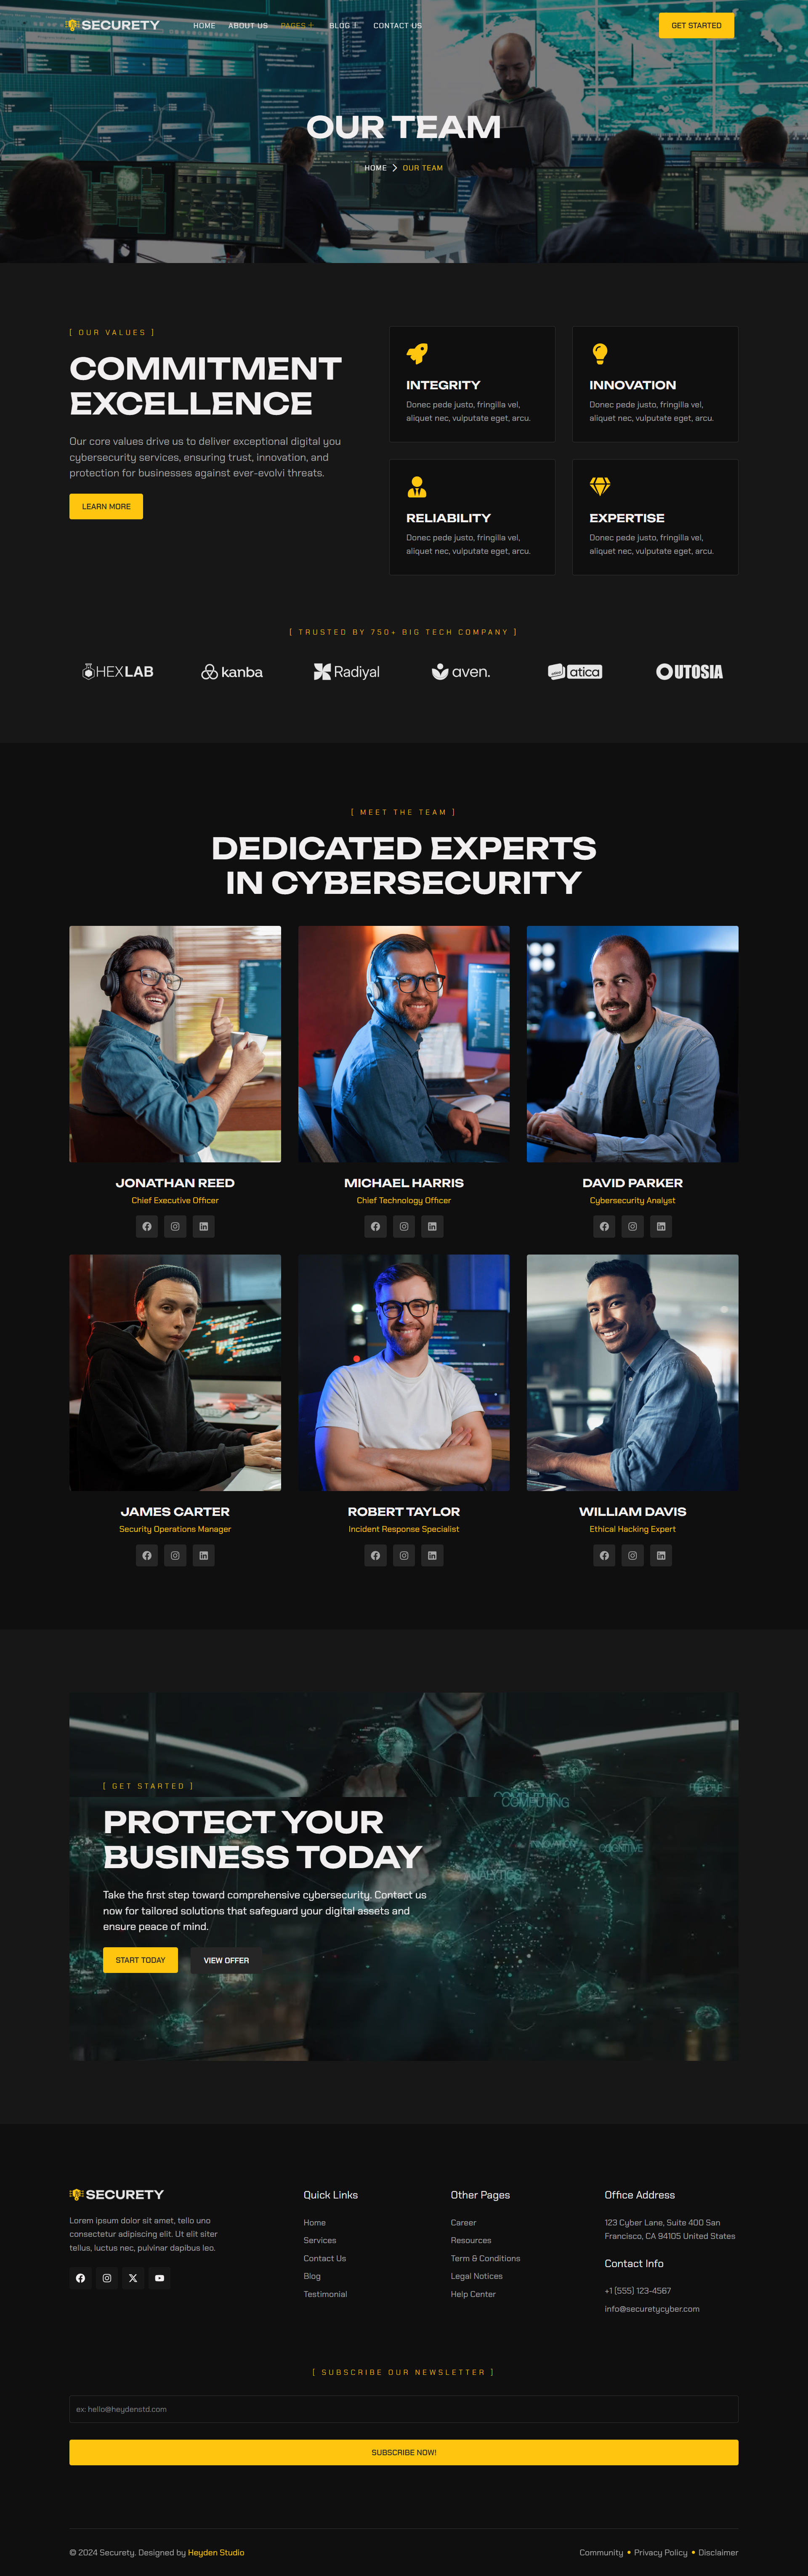808x2576 pixels.
Task: Open the footer X (Twitter) icon
Action: point(133,2278)
